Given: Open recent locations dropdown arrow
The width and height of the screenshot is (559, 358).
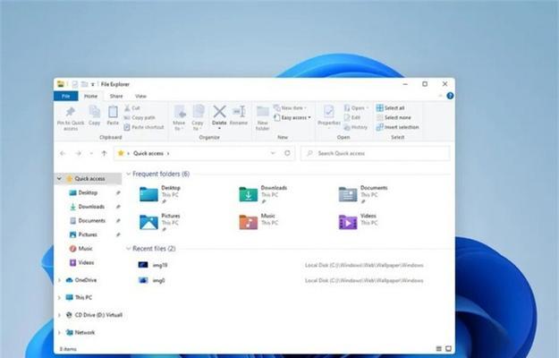Looking at the screenshot, I should point(91,153).
